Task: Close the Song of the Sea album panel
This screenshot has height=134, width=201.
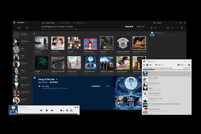Action: tap(35, 77)
